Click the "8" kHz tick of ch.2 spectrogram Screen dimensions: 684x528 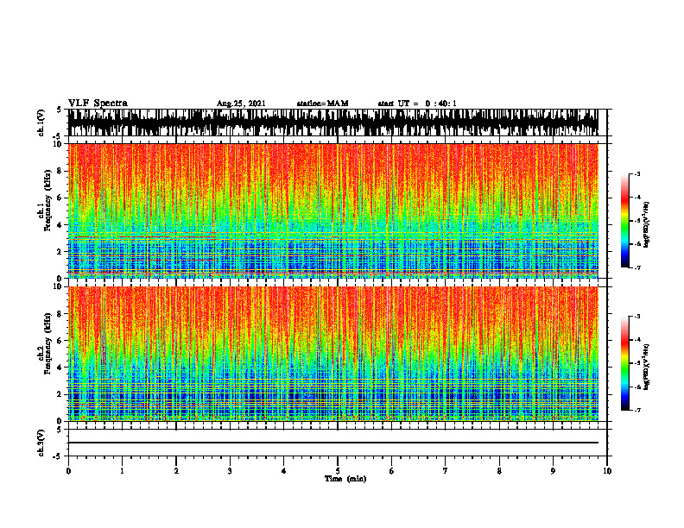(x=60, y=314)
